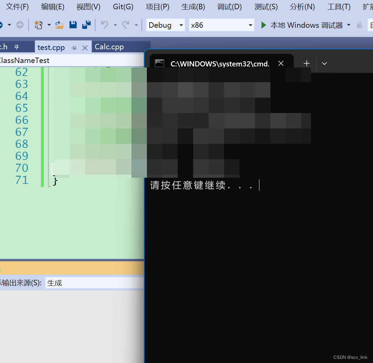Toggle the pin on the .h tab
The image size is (373, 363).
pos(16,47)
